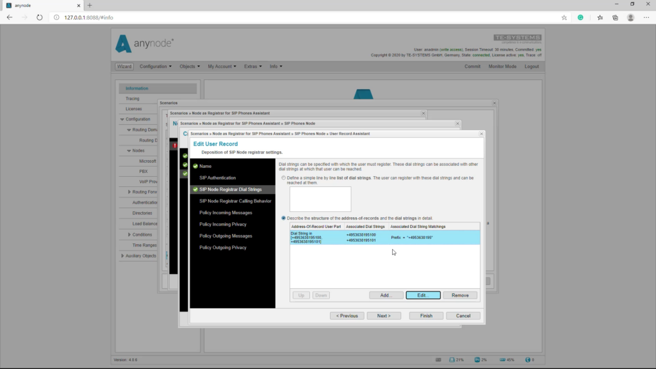
Task: Click the Edit... button
Action: coord(423,295)
